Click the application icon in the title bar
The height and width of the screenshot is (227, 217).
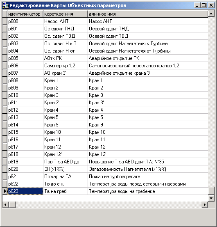pos(5,5)
